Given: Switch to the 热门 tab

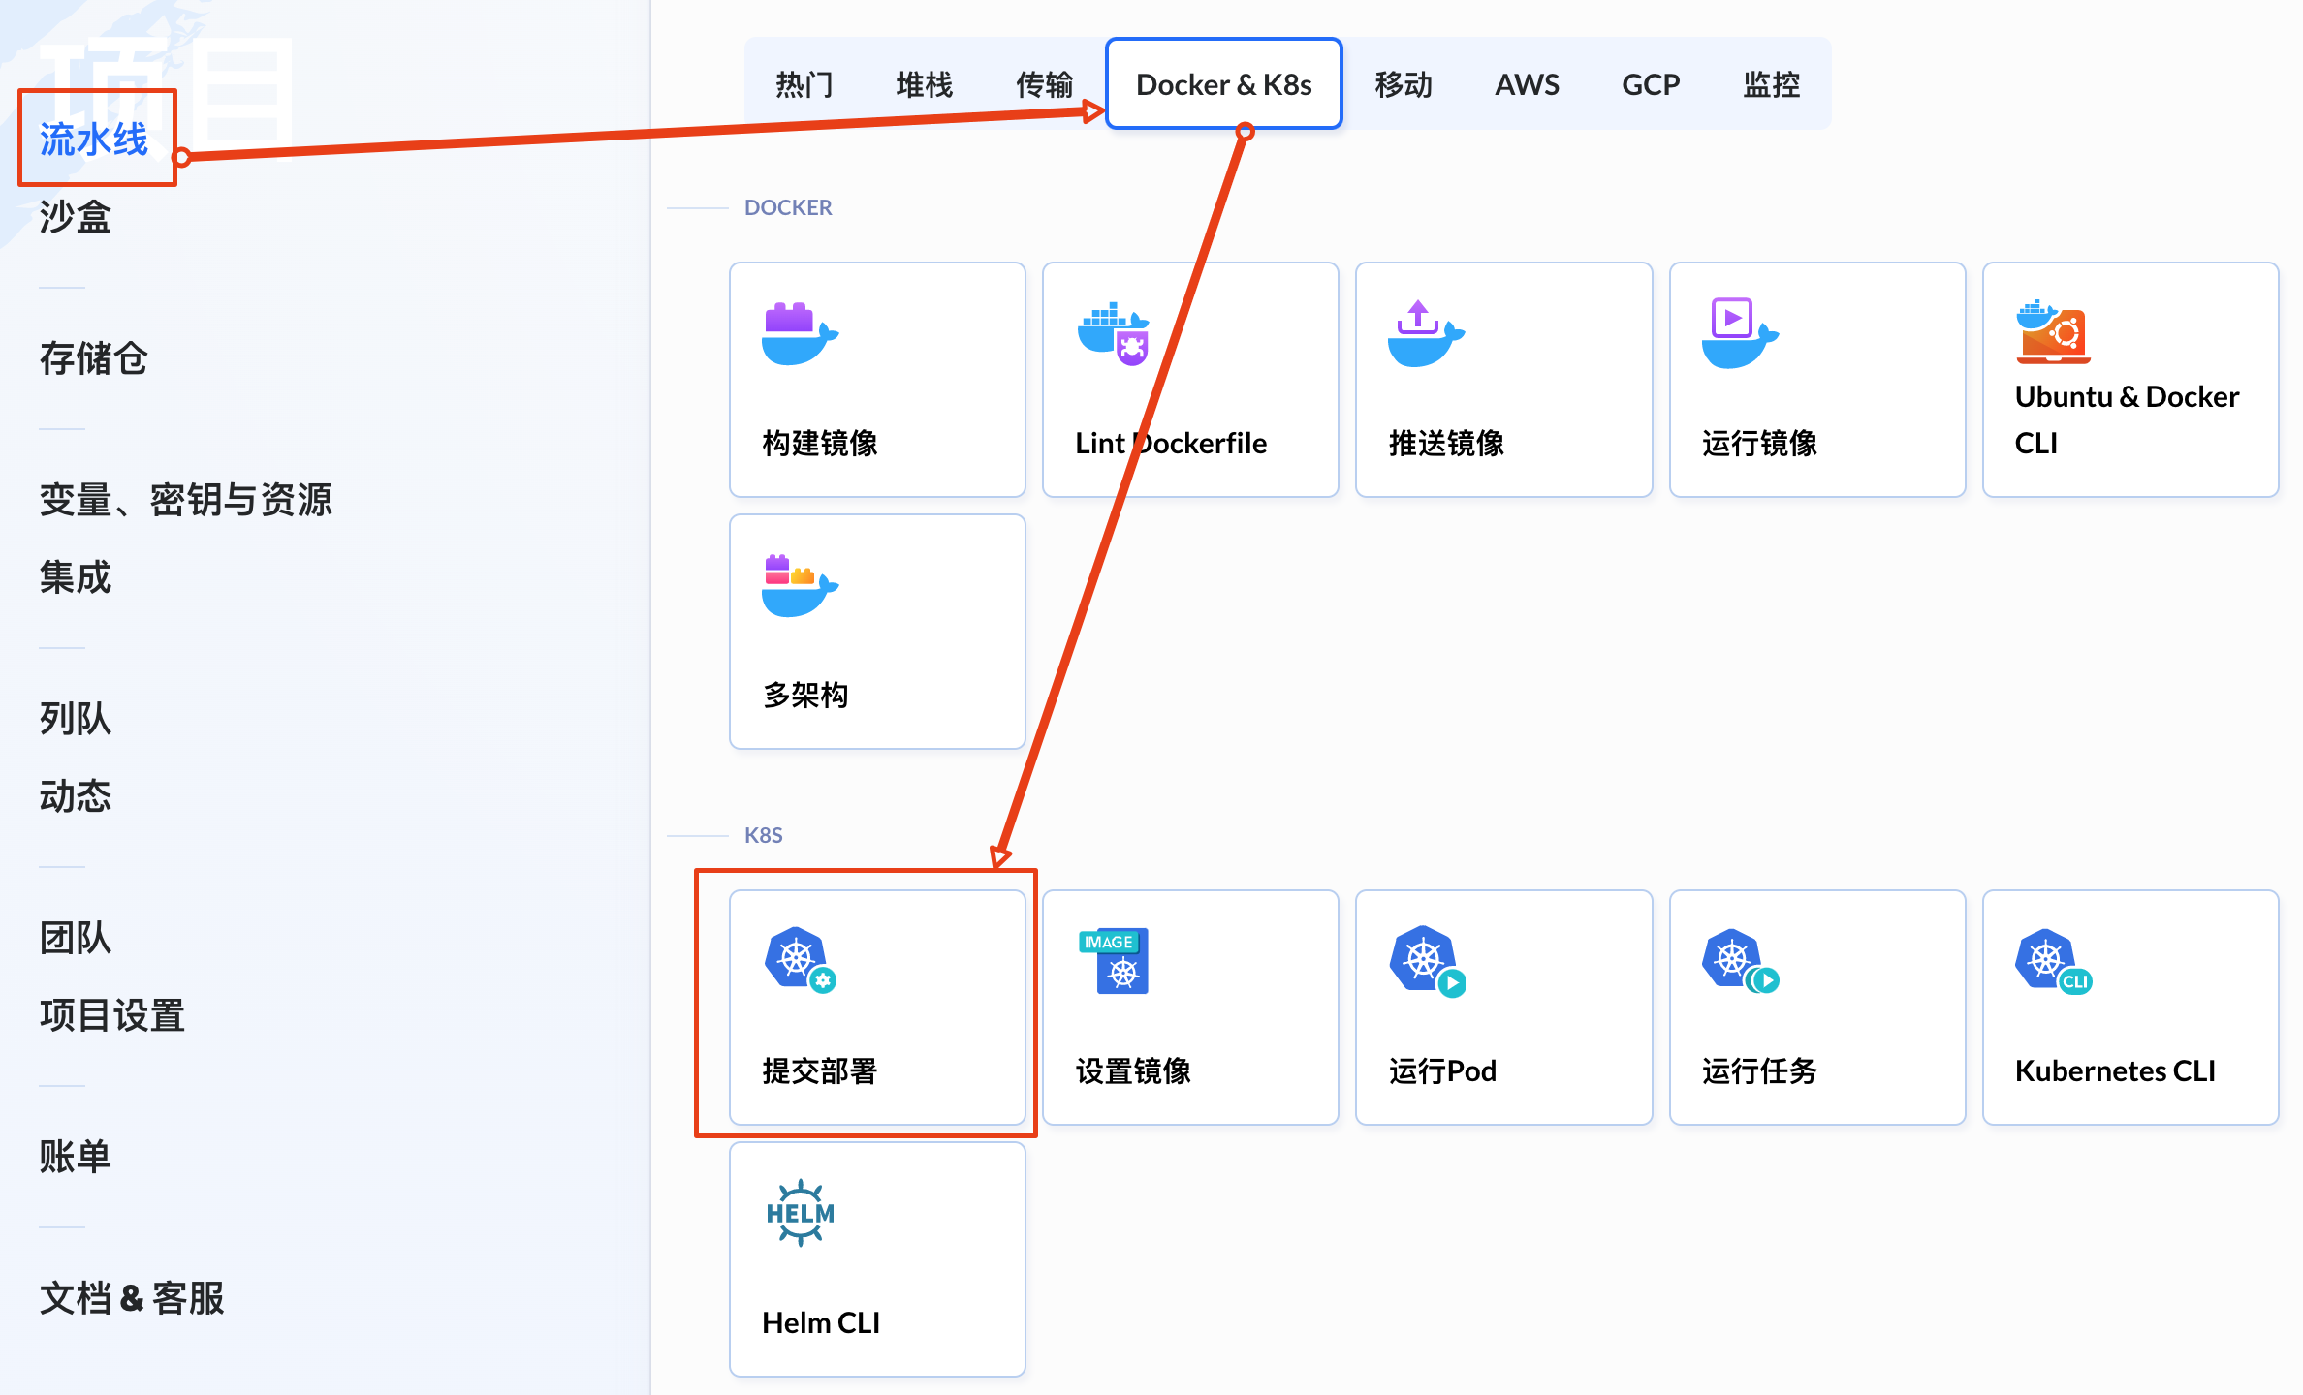Looking at the screenshot, I should coord(804,84).
